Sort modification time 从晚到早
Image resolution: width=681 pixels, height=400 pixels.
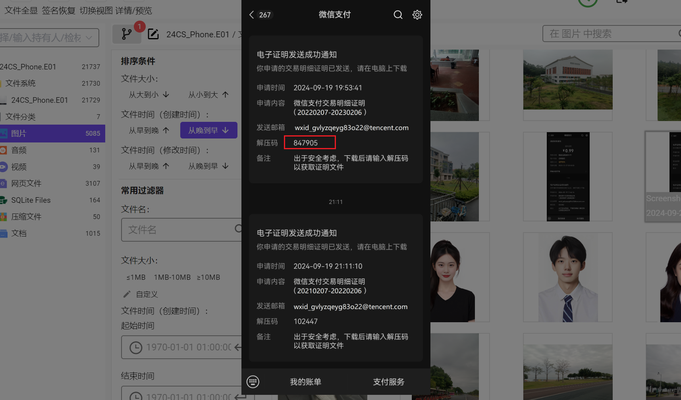coord(209,166)
